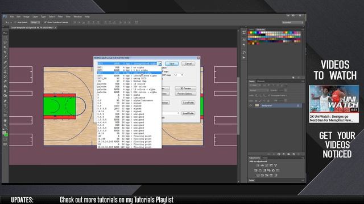Screen dimensions: 364x204
Task: Click the foreground color swatch
Action: pyautogui.click(x=4, y=133)
